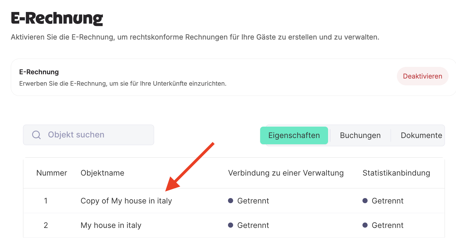The width and height of the screenshot is (456, 247).
Task: Click the Objektname column header
Action: point(102,173)
